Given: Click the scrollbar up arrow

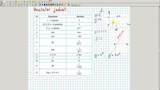Looking at the screenshot, I should (x=159, y=7).
